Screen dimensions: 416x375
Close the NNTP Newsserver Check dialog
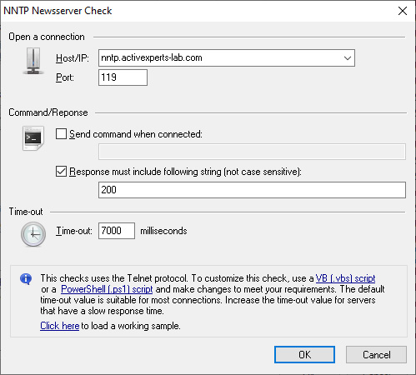[403, 11]
